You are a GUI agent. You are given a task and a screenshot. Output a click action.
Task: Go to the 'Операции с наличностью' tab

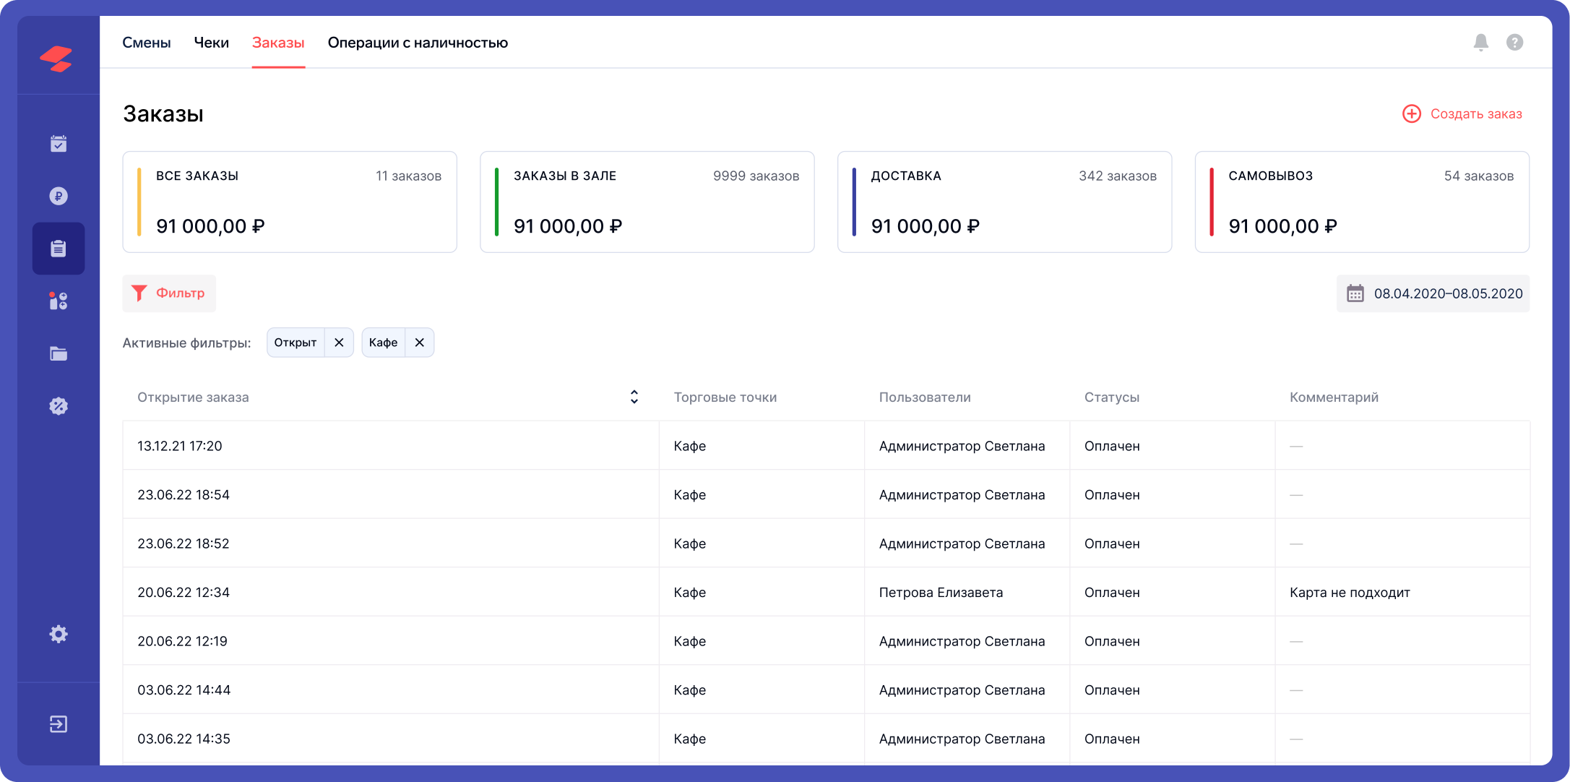click(418, 43)
